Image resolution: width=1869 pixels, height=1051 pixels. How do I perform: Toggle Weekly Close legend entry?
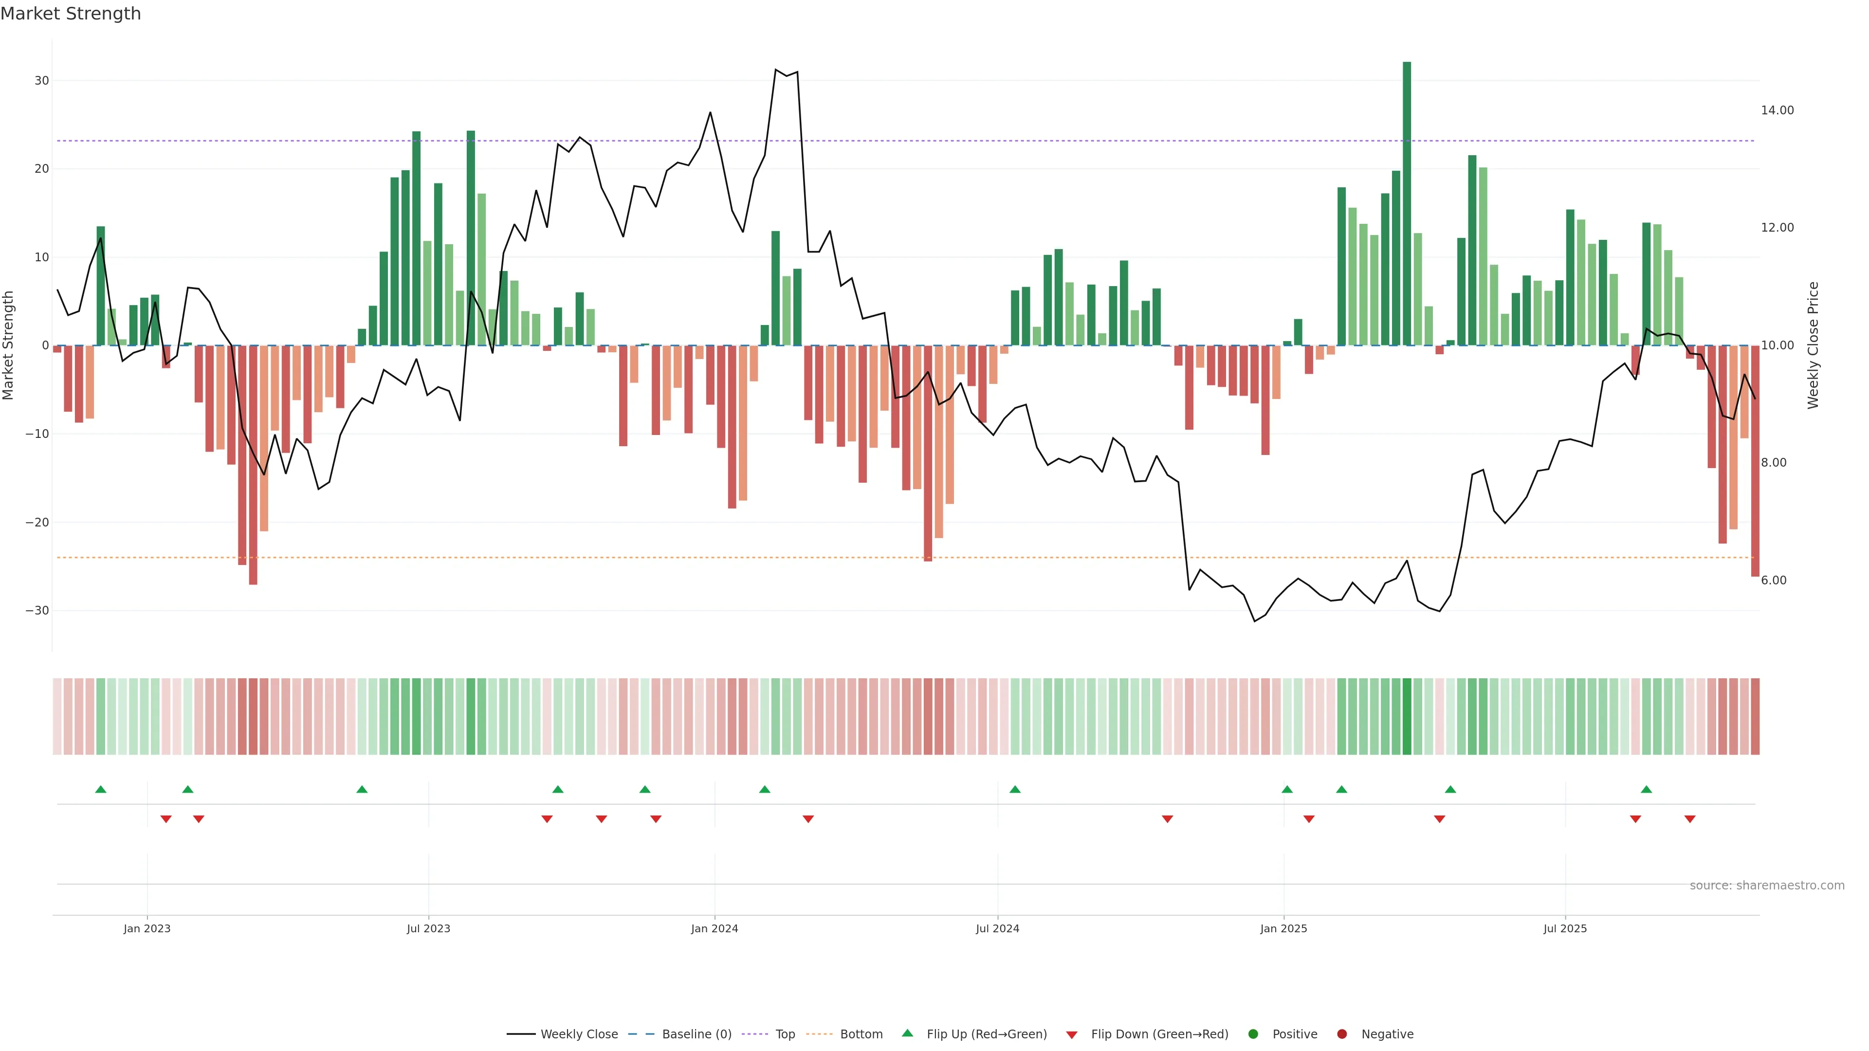pyautogui.click(x=578, y=1034)
